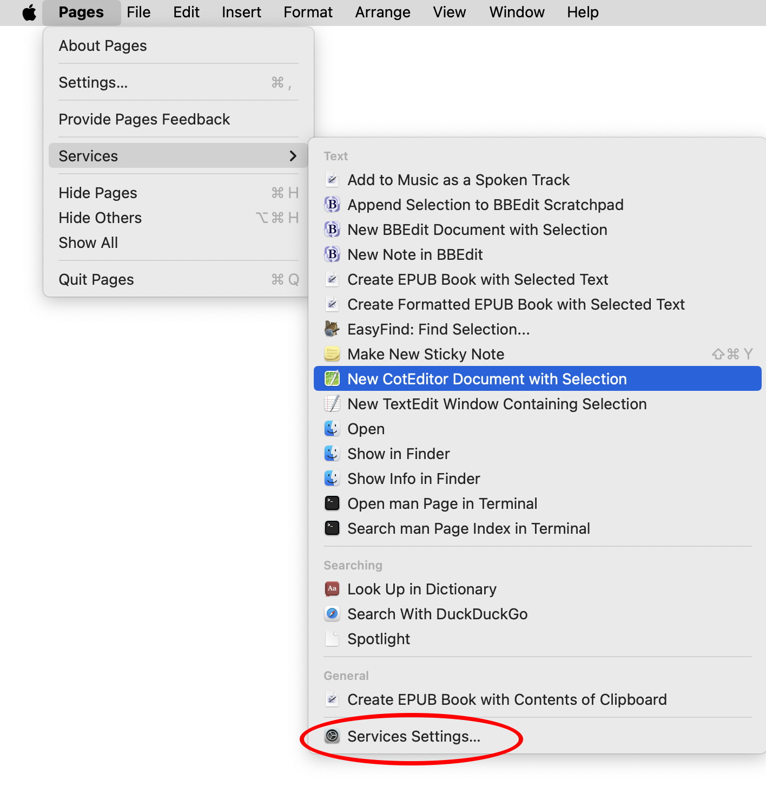The width and height of the screenshot is (766, 812).
Task: Select Create Formatted EPUB Book with Selected Text
Action: coord(537,304)
